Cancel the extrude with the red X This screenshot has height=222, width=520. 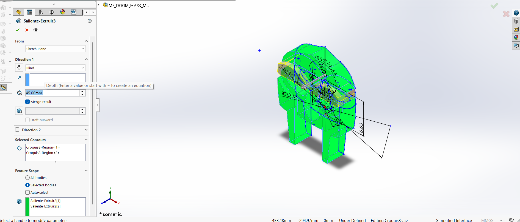point(27,30)
